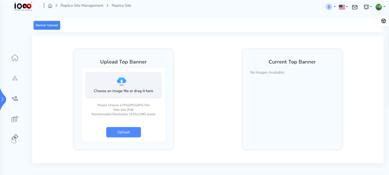Click the Replica Site breadcrumb
389x175 pixels.
[122, 6]
